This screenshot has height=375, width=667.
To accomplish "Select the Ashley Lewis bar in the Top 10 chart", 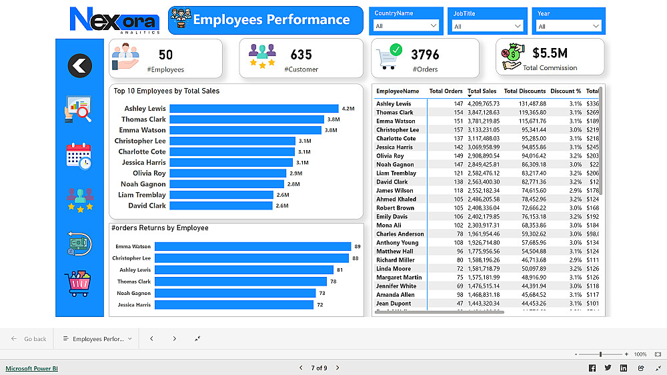I will (254, 109).
